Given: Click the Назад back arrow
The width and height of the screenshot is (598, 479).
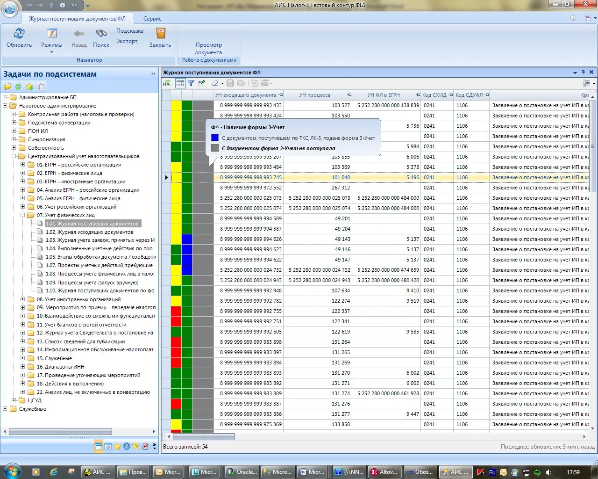Looking at the screenshot, I should click(79, 34).
